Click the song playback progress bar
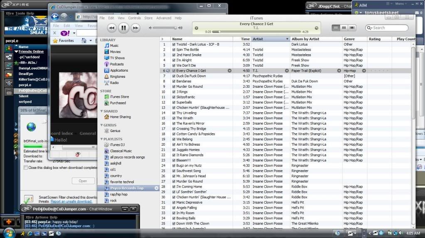 [256, 32]
